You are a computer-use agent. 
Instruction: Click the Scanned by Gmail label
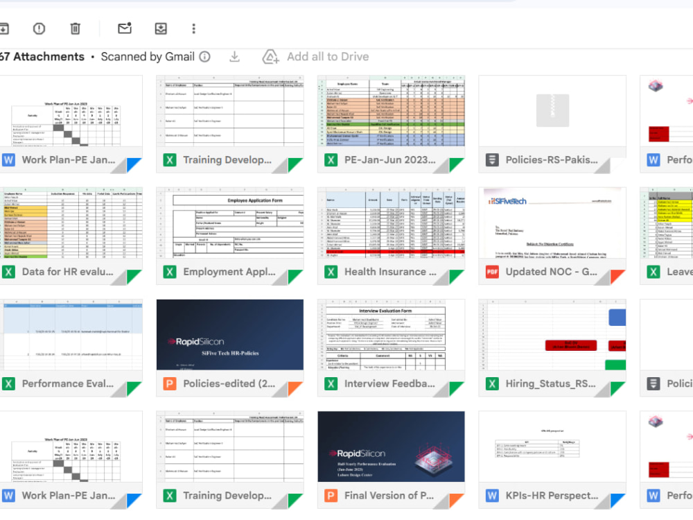[148, 57]
